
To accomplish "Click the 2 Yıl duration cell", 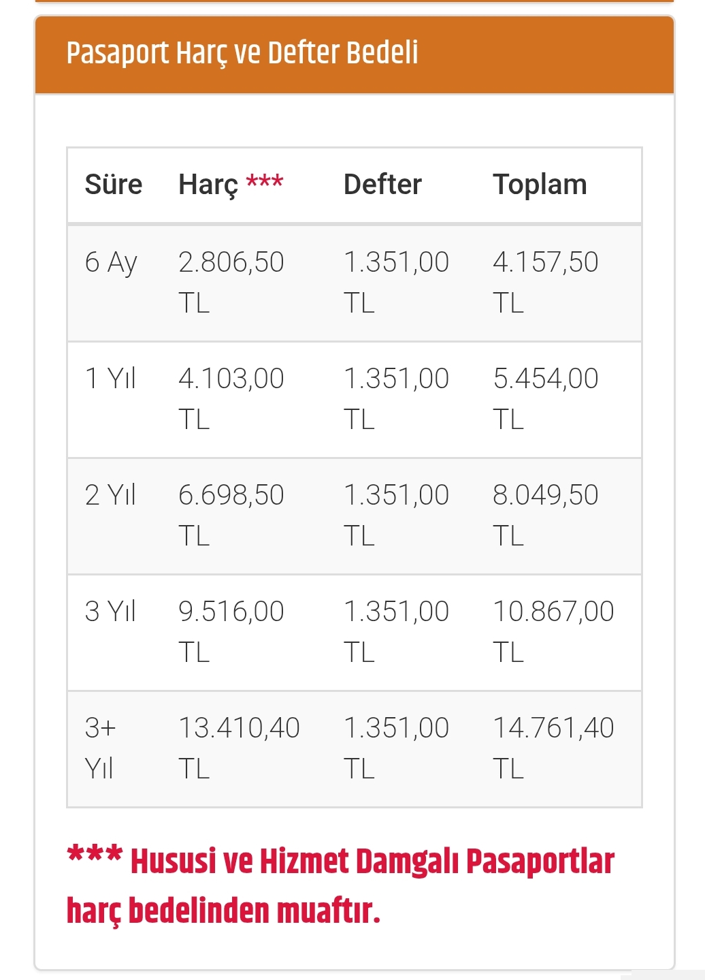I will click(110, 494).
